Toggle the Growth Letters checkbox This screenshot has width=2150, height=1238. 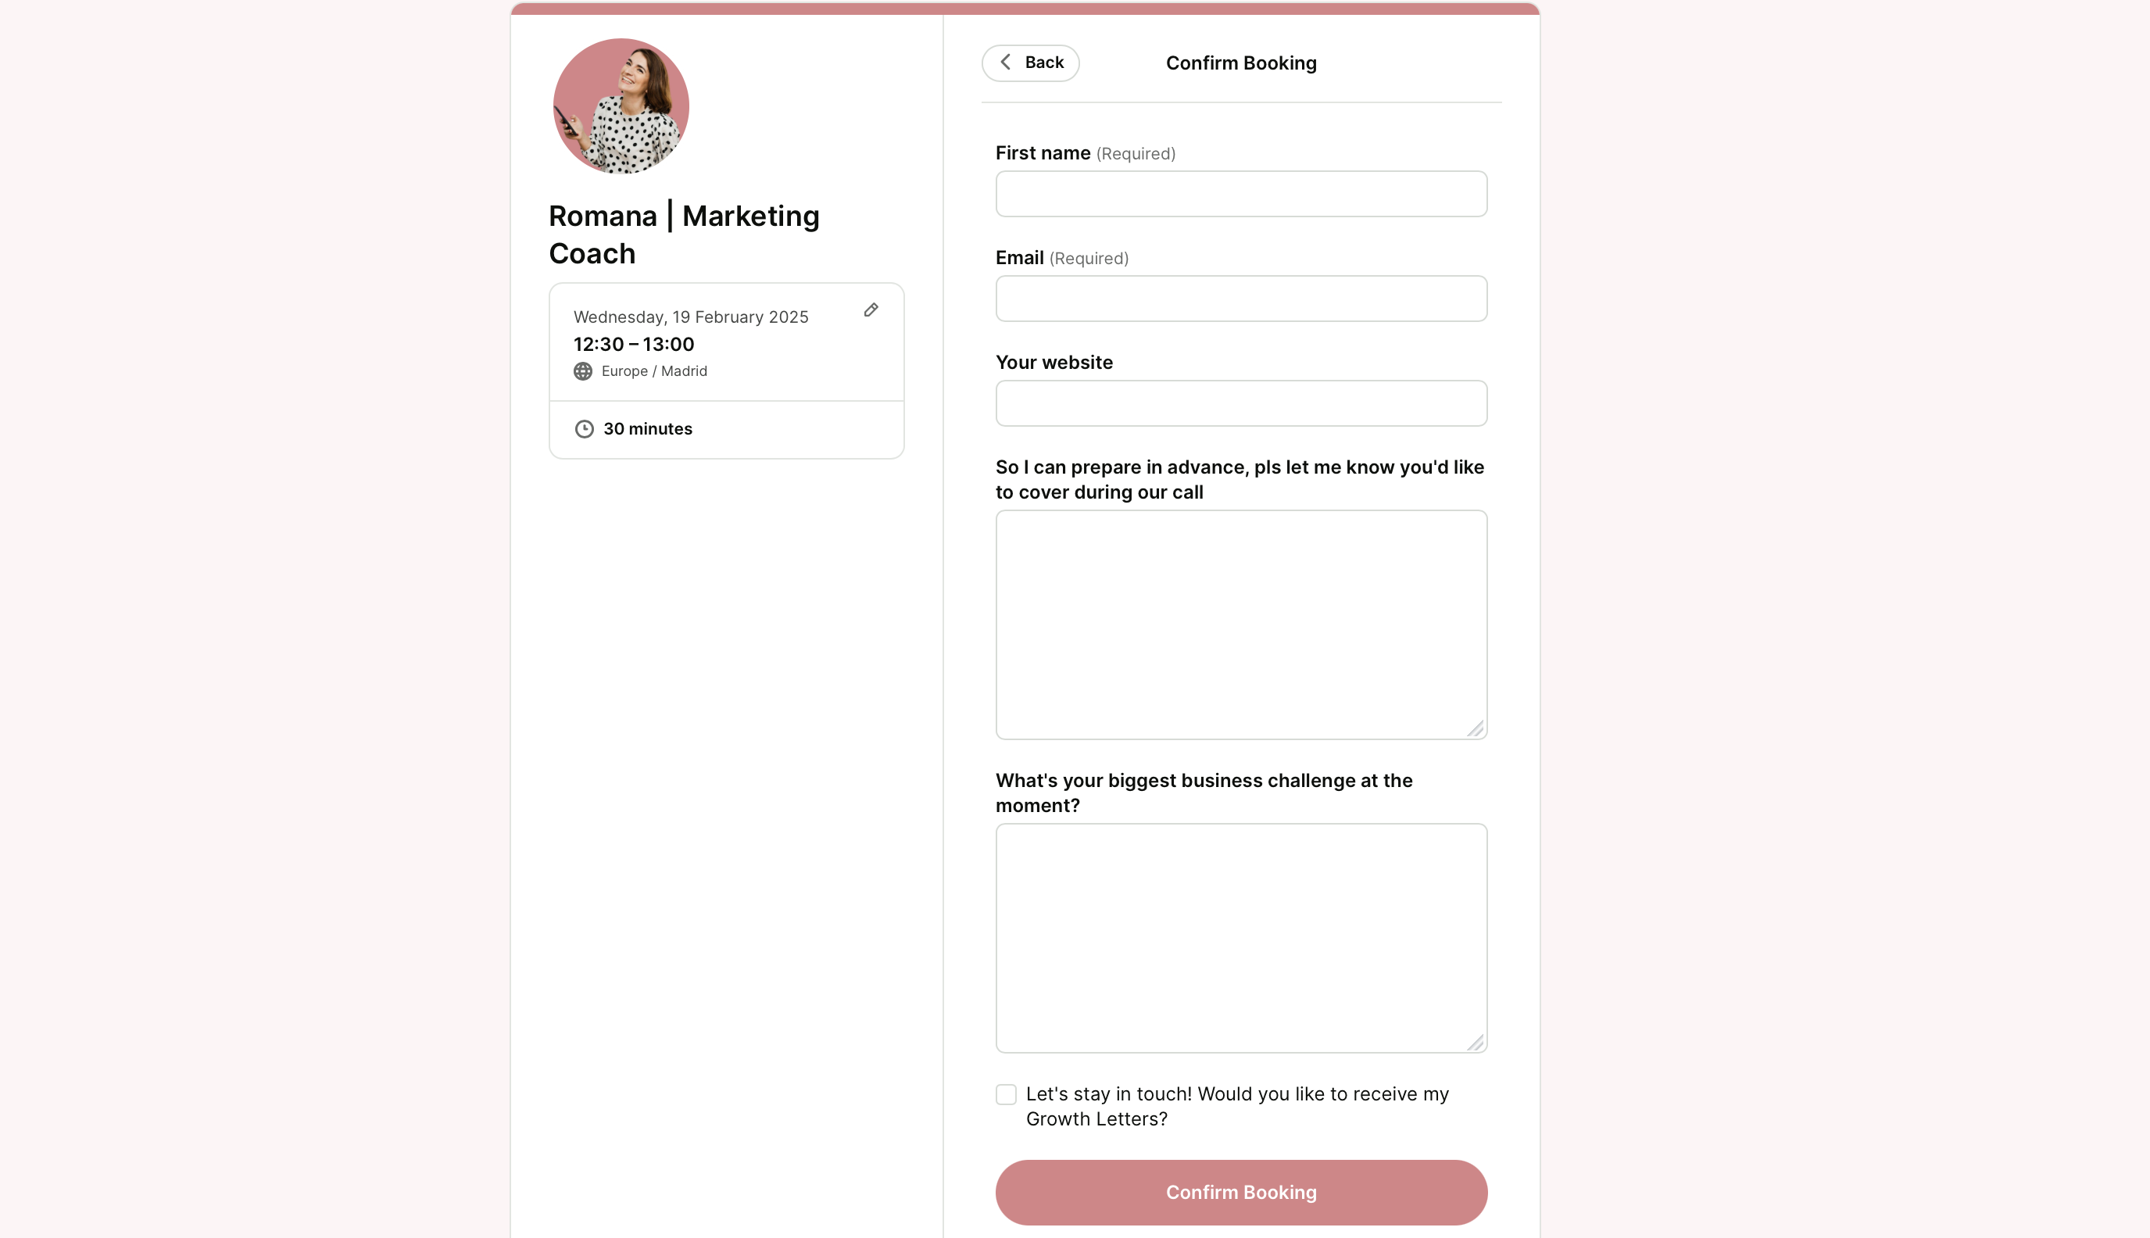click(x=1006, y=1093)
